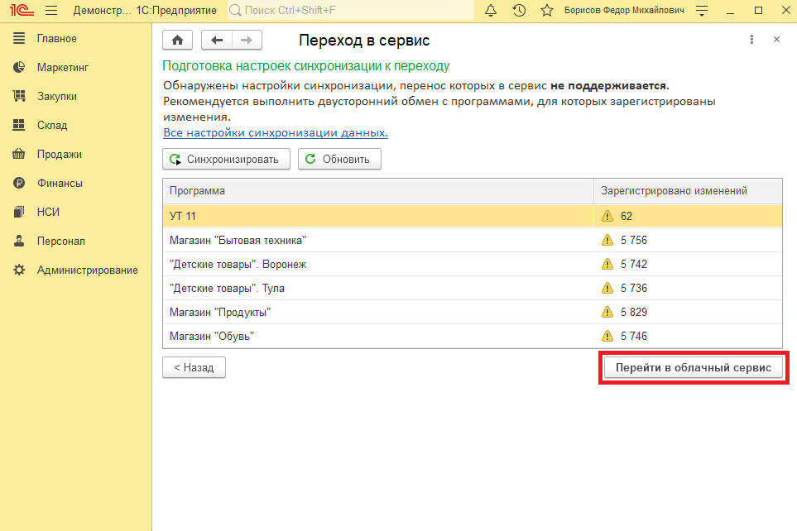Screen dimensions: 797x531
Task: Select the УТ 11 row
Action: click(473, 216)
